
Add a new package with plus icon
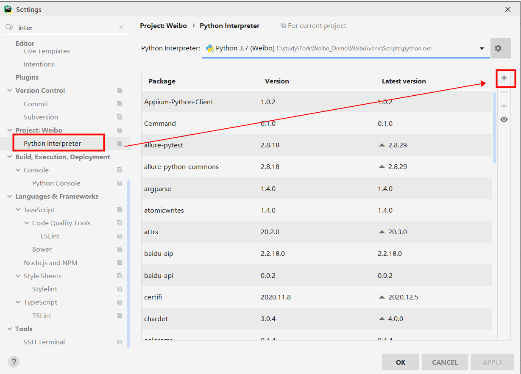point(504,78)
